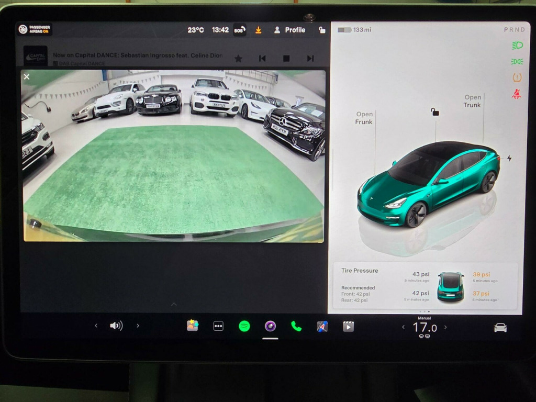Open the purple Camera app icon
Screen dimensions: 536x402
pos(270,326)
